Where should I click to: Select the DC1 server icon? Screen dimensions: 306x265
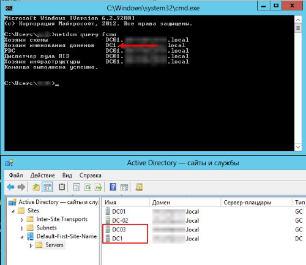[108, 238]
